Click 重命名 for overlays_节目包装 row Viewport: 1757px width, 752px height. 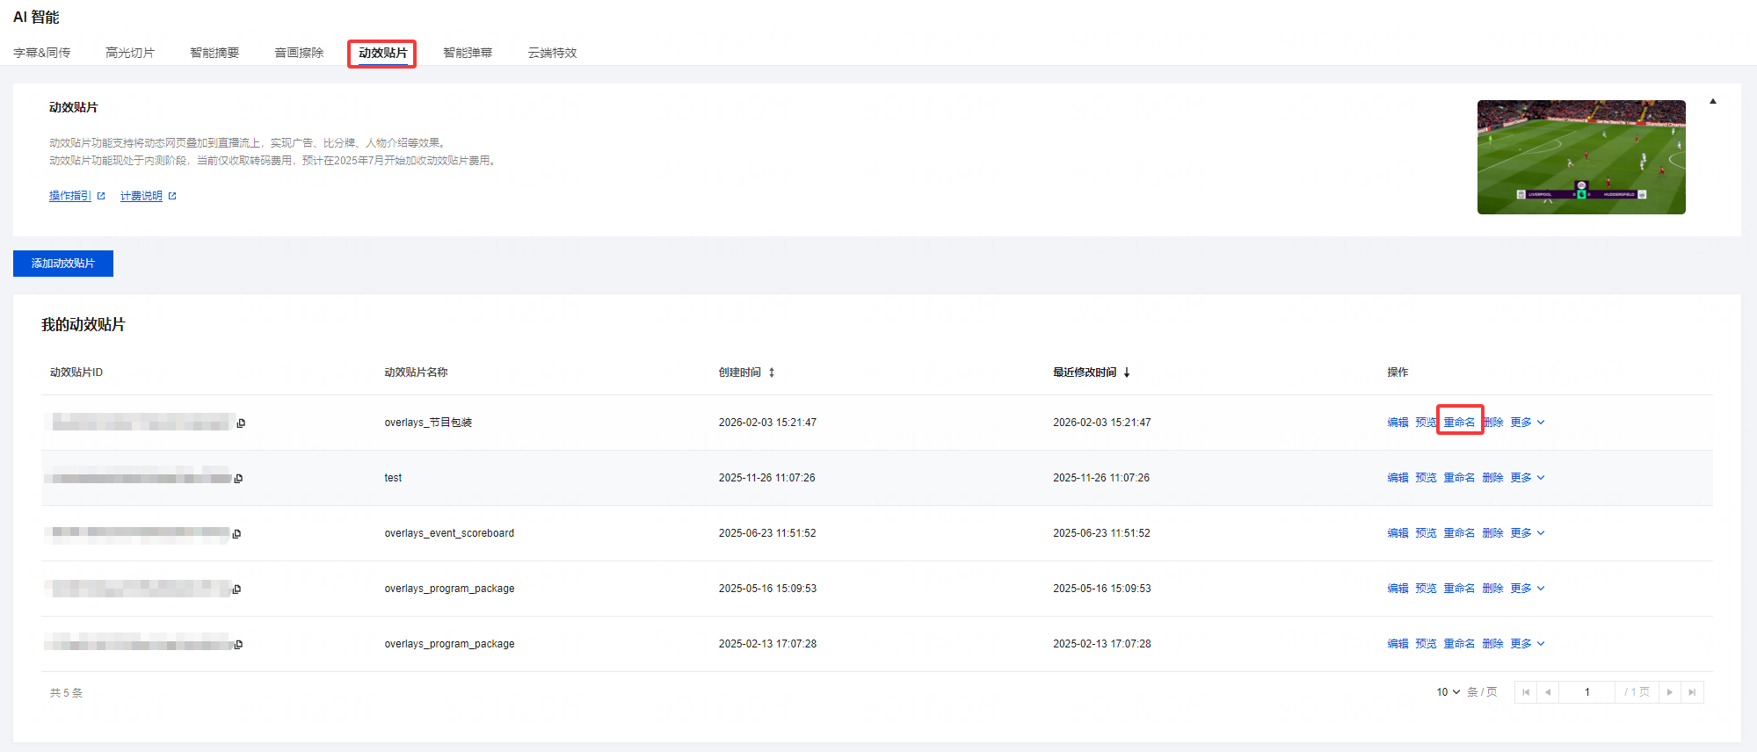pyautogui.click(x=1459, y=423)
